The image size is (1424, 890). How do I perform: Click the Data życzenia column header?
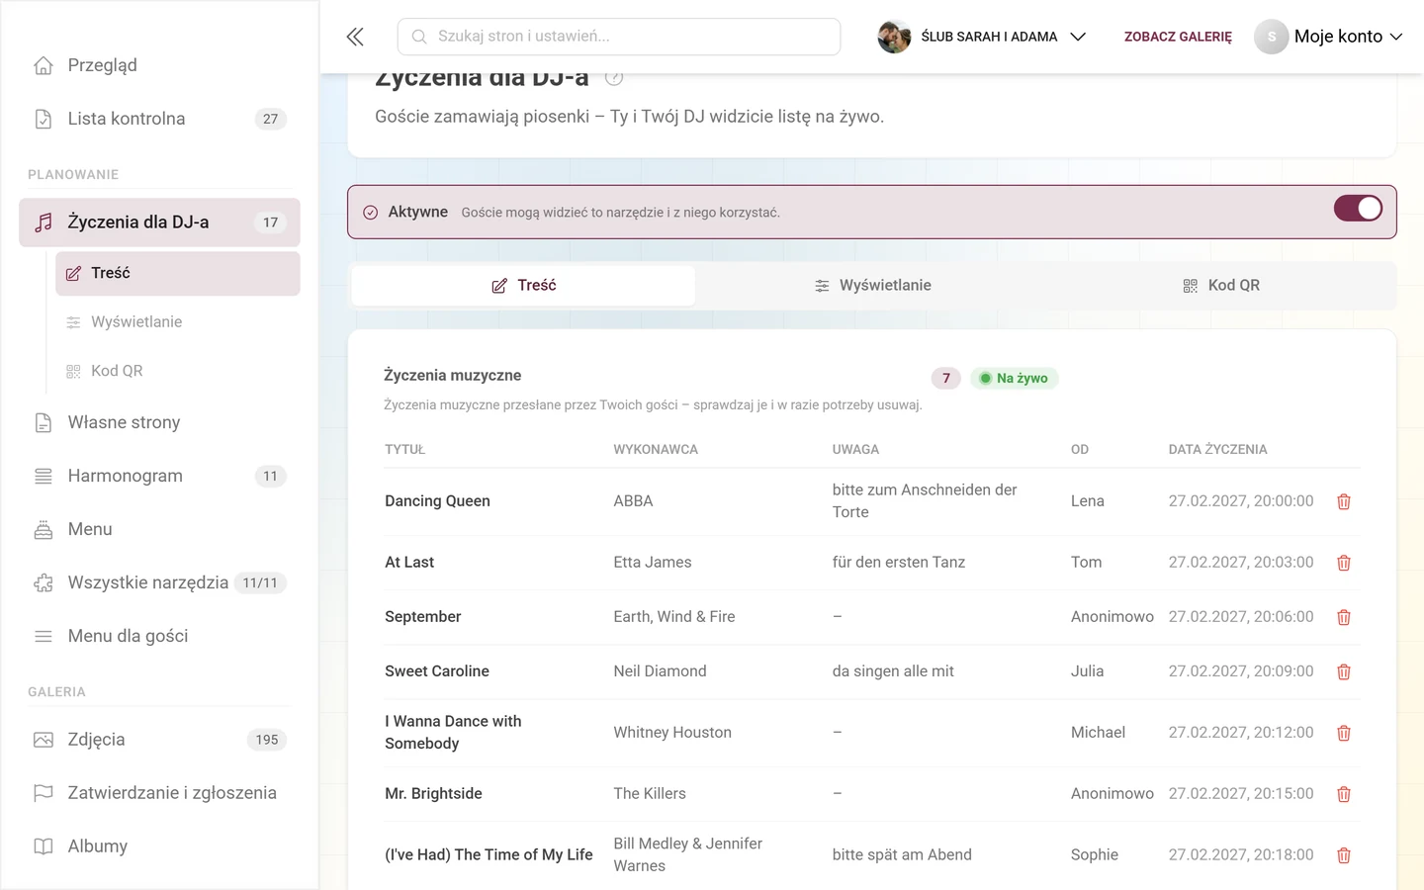[x=1217, y=450]
